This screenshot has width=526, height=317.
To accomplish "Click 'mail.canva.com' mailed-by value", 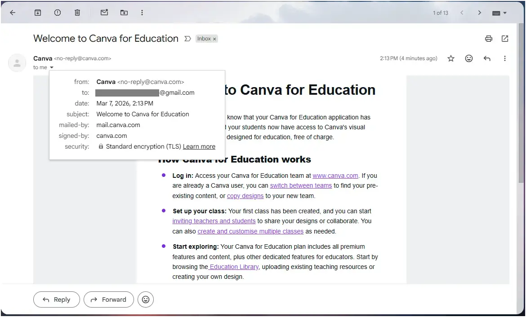I will (x=118, y=125).
